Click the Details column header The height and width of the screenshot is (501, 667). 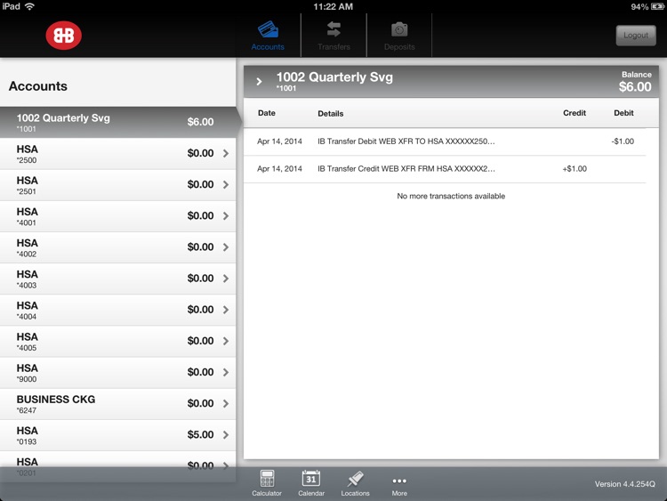coord(331,114)
